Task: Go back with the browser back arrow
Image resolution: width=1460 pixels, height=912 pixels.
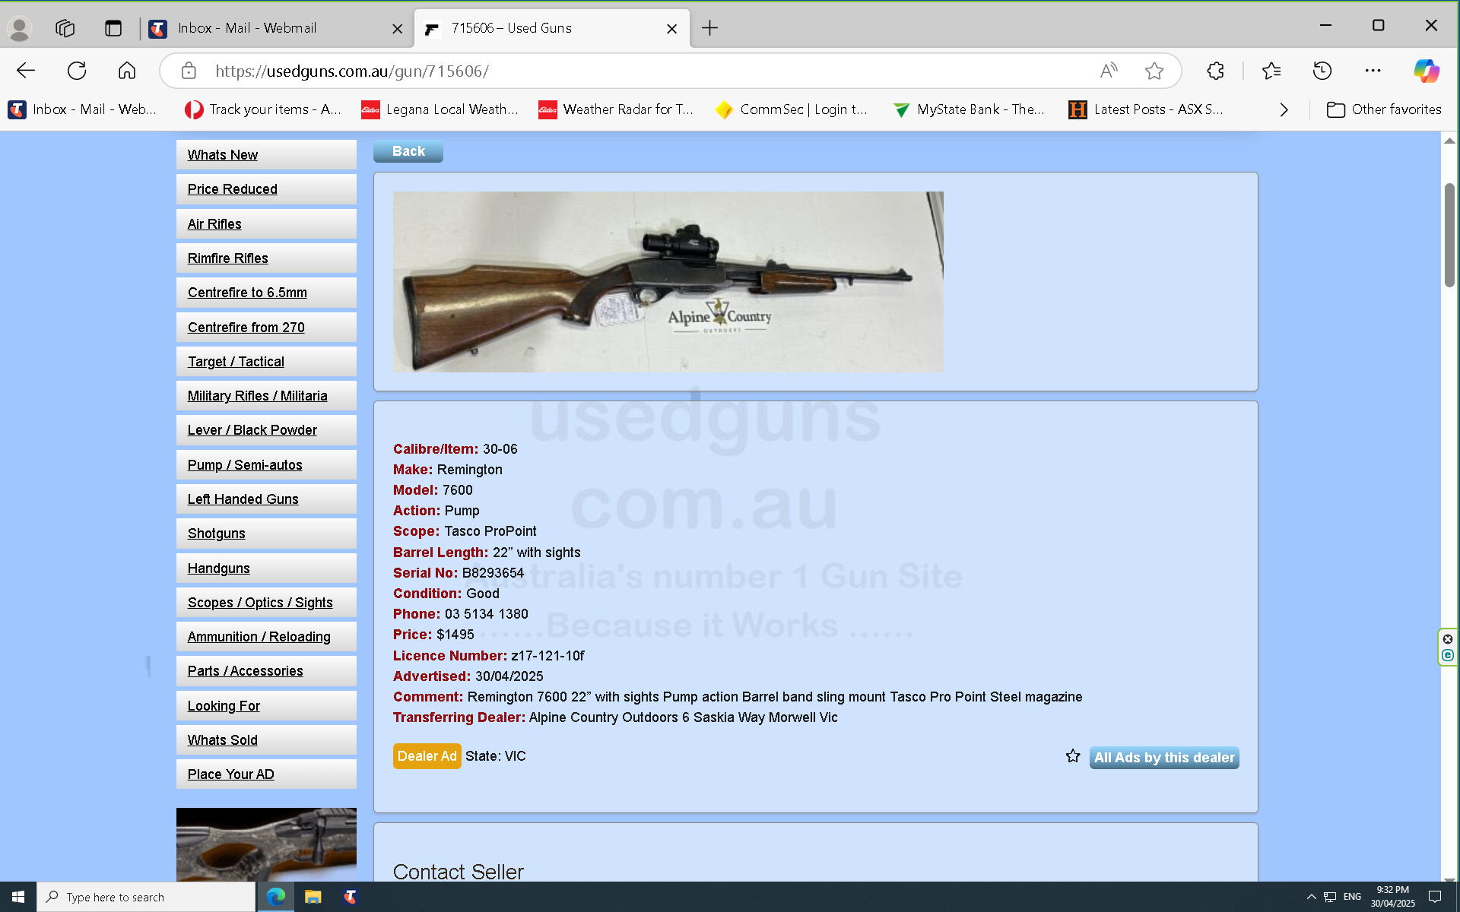Action: (26, 71)
